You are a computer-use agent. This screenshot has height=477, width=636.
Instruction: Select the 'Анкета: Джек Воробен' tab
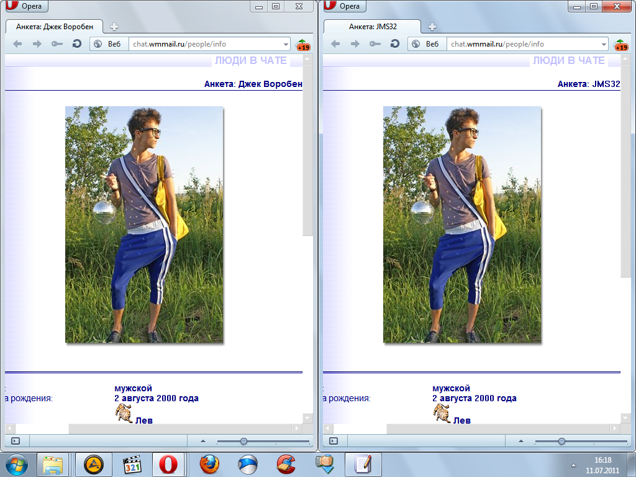[x=55, y=27]
